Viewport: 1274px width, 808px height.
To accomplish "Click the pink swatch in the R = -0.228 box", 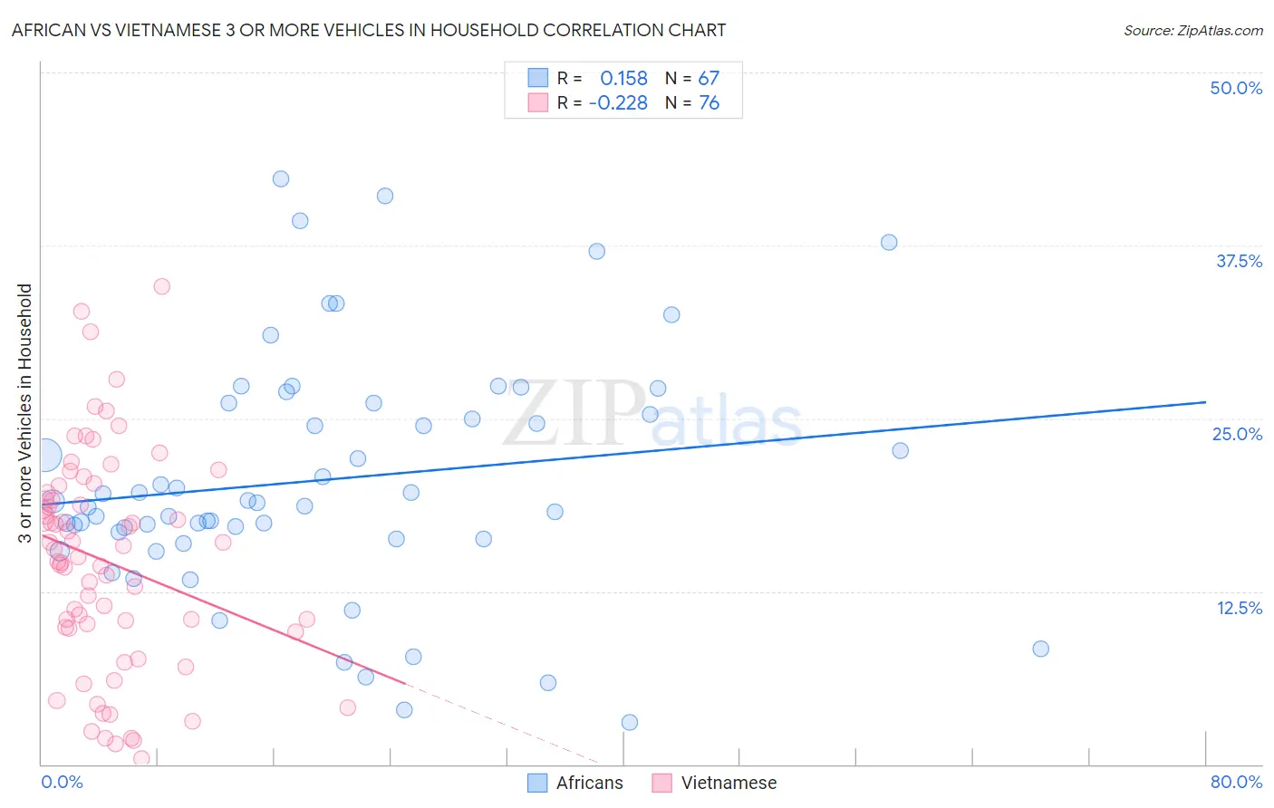I will pyautogui.click(x=538, y=102).
